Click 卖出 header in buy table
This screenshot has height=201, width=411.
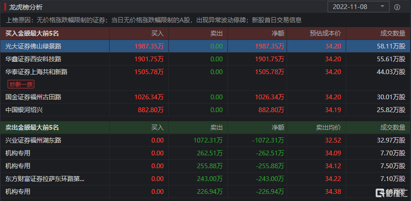(x=216, y=33)
